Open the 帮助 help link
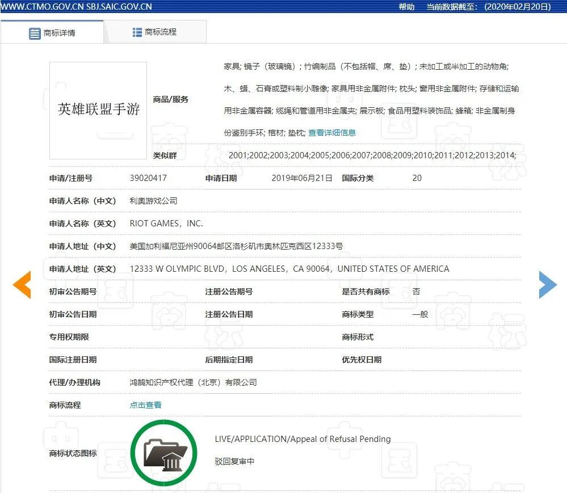 coord(405,7)
